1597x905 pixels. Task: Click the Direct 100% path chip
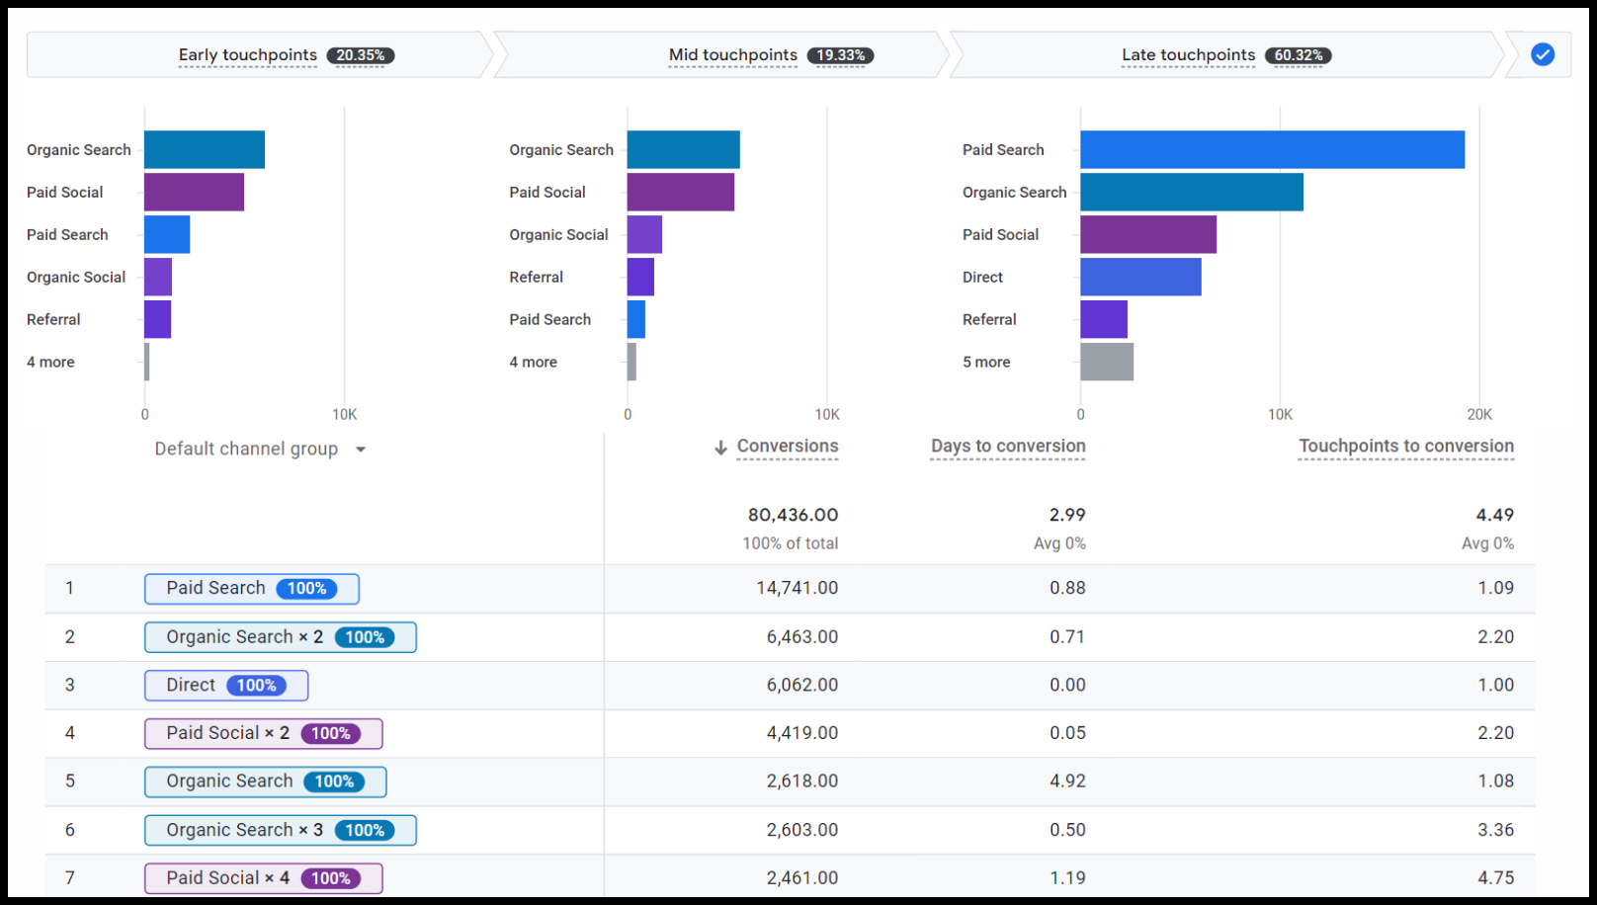point(225,686)
